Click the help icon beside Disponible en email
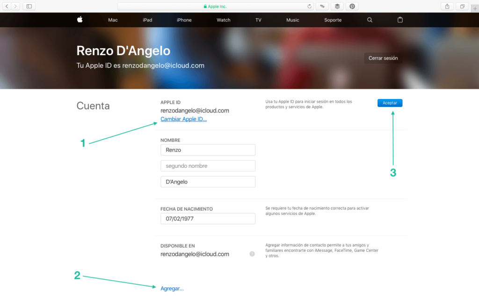The width and height of the screenshot is (479, 299). (252, 254)
